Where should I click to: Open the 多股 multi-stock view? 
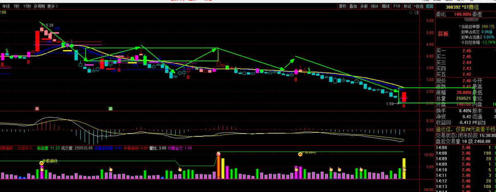364,6
